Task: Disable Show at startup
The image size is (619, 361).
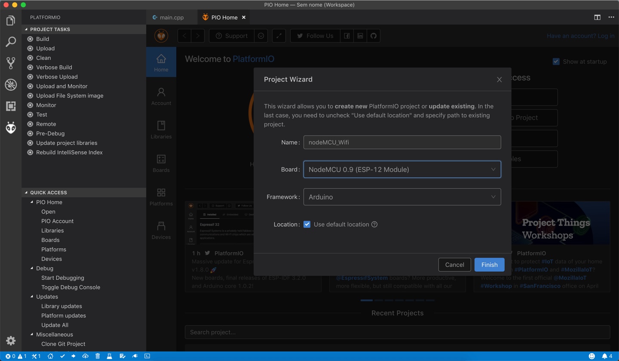Action: pos(556,61)
